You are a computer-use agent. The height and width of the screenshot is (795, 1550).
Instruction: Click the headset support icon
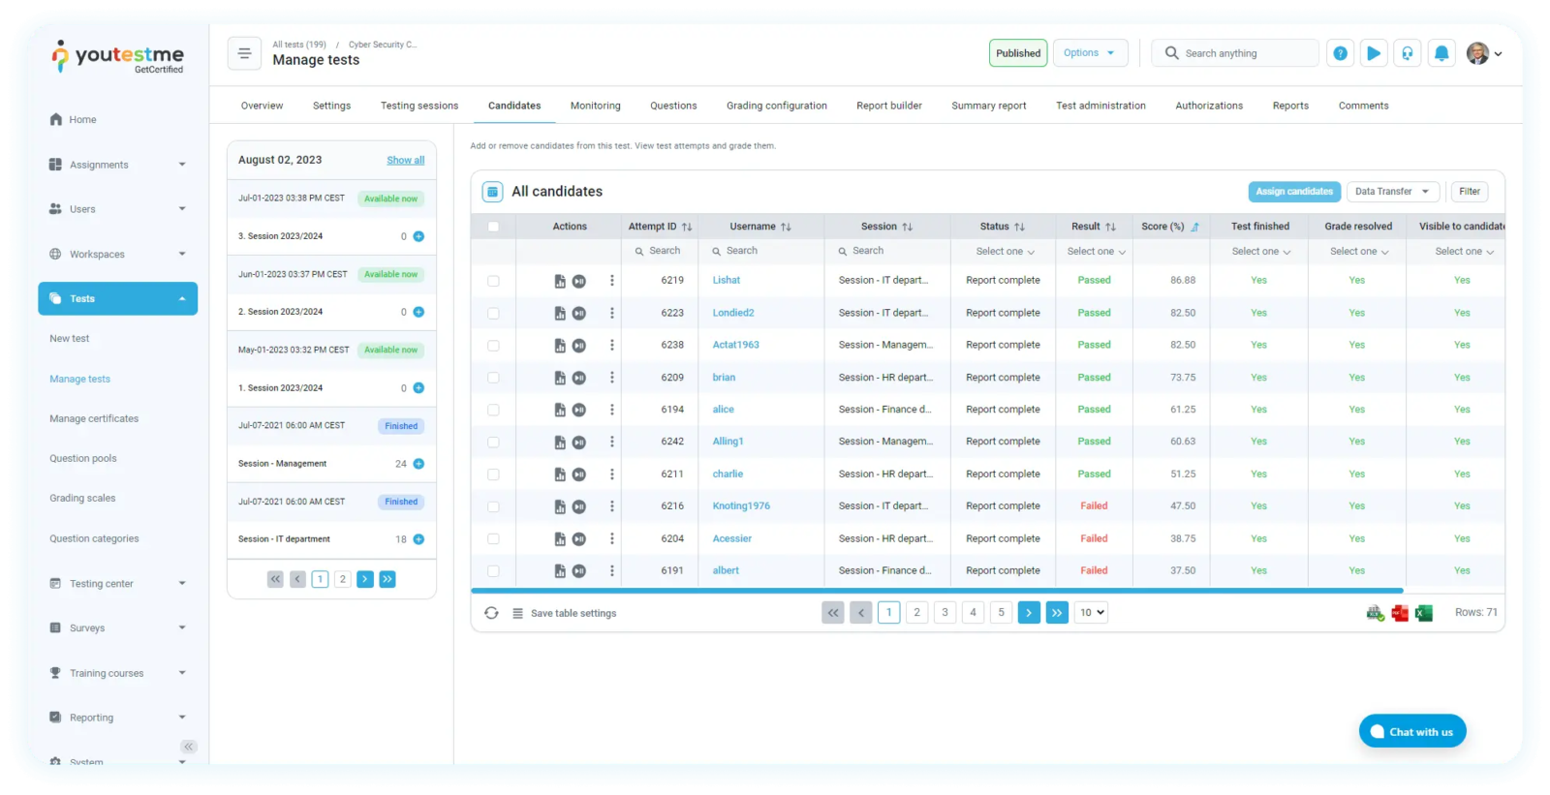click(x=1407, y=53)
